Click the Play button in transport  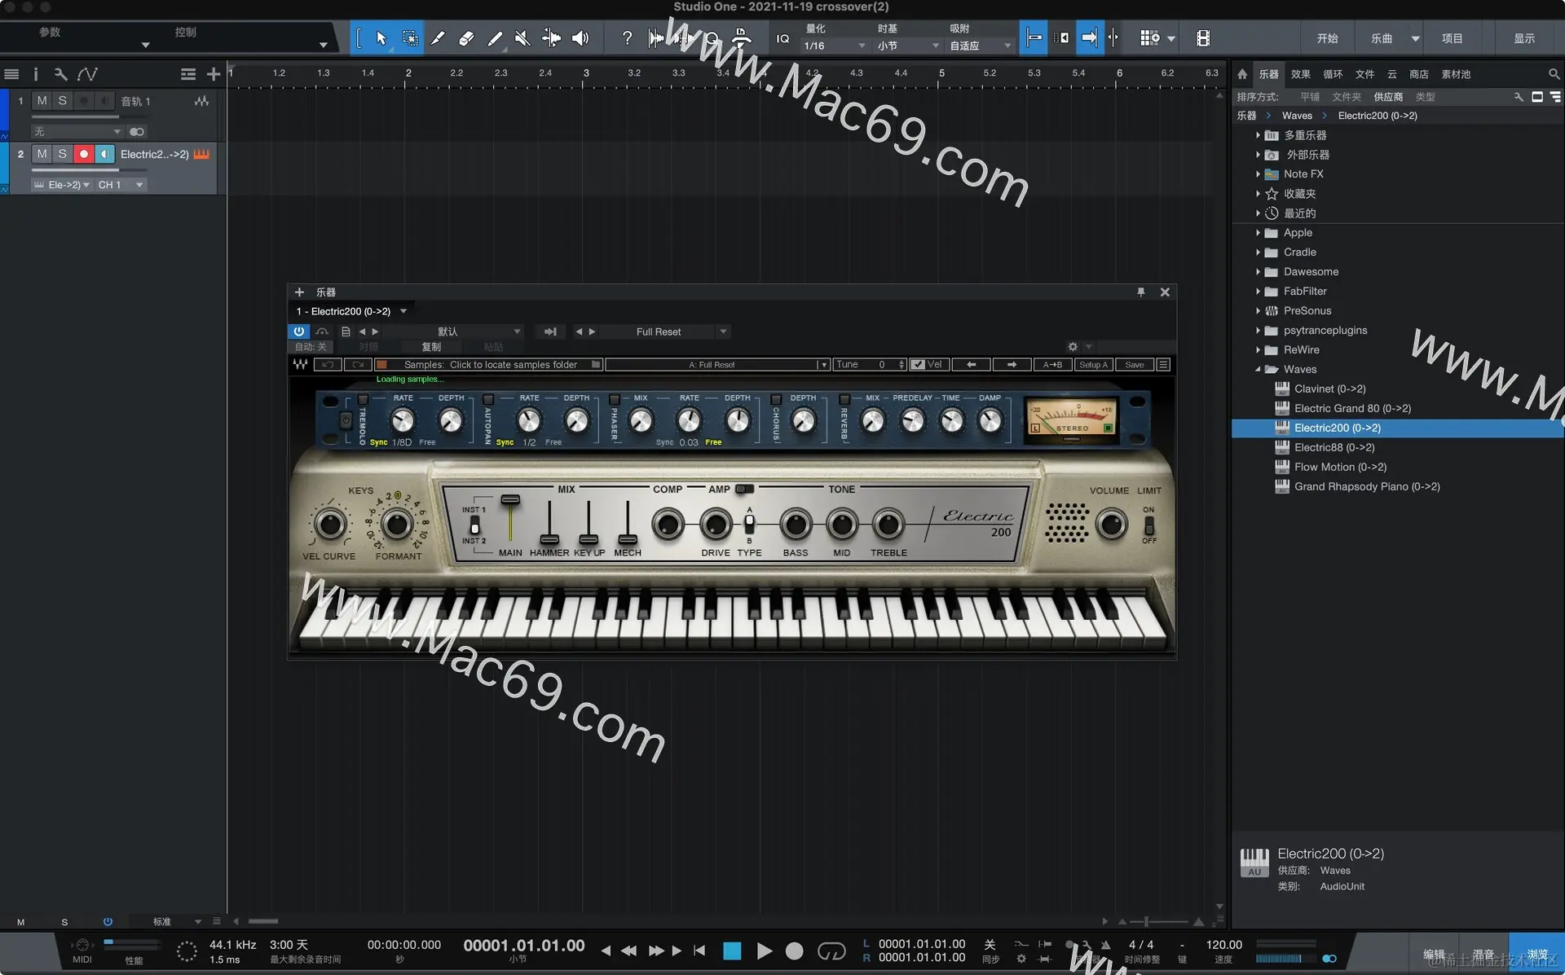764,951
